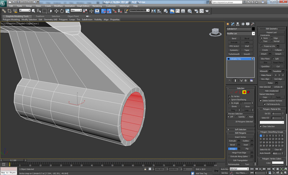The height and width of the screenshot is (175, 288).
Task: Open the material name dropdown
Action: pos(272,122)
